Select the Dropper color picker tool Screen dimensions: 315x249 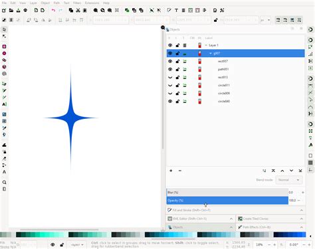pos(4,128)
